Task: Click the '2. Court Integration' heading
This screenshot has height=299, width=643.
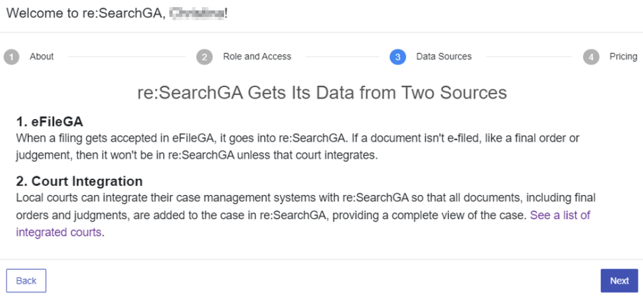Action: point(79,181)
